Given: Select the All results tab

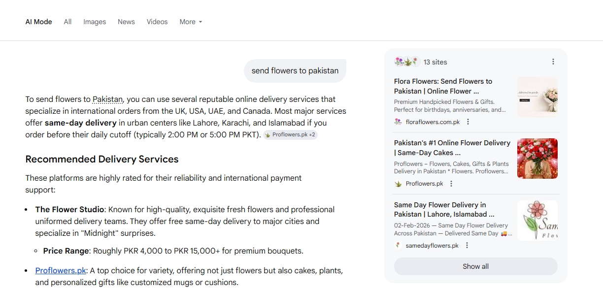Looking at the screenshot, I should [x=67, y=22].
